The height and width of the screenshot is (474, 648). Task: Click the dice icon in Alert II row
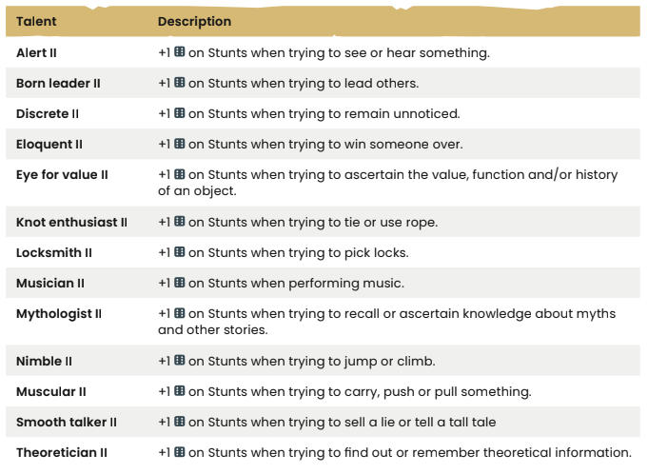[179, 52]
